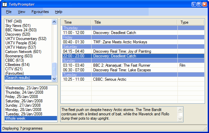Close the TellyPrompter window
209x133 pixels.
coord(204,4)
